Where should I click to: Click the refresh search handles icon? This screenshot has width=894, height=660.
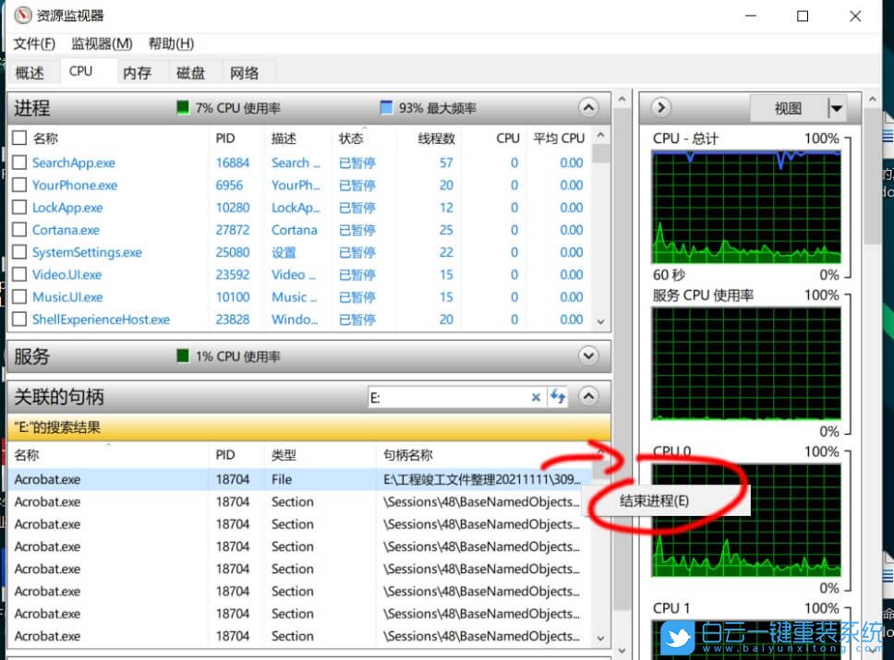(x=558, y=396)
